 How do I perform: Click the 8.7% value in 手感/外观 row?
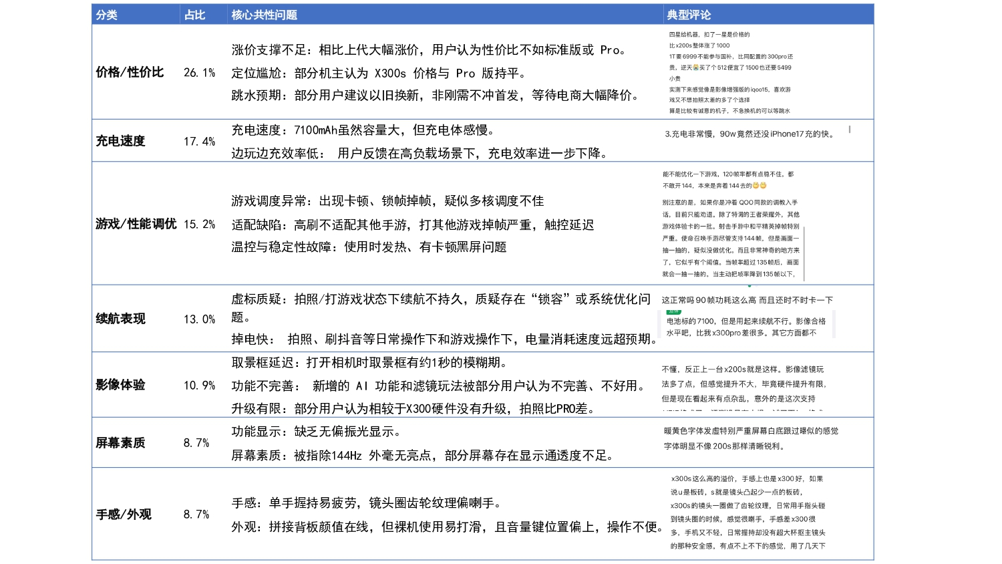[196, 515]
